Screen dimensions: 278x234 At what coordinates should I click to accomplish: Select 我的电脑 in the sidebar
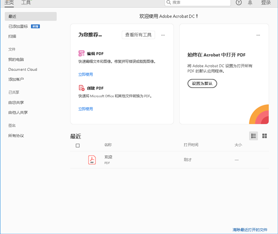coord(16,59)
